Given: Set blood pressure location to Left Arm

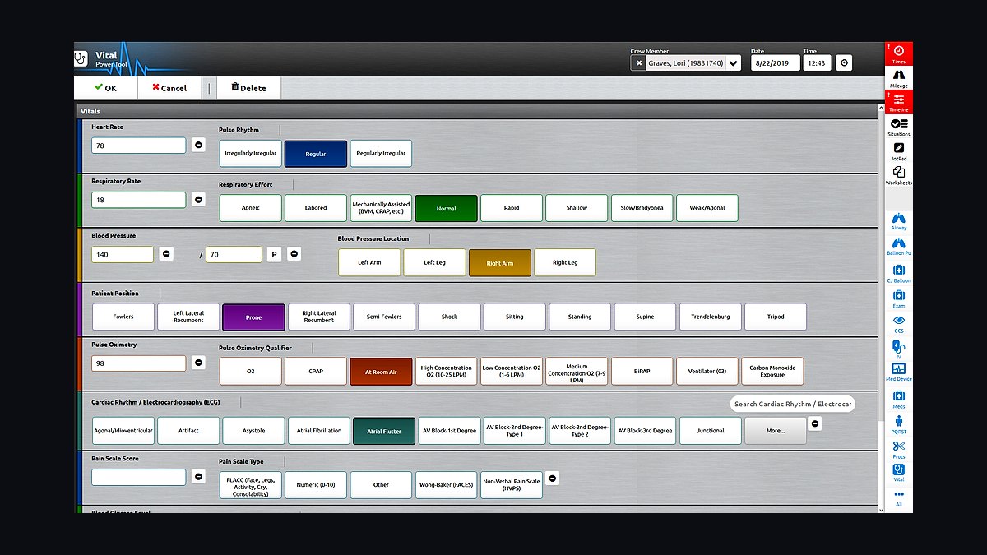Looking at the screenshot, I should tap(369, 263).
